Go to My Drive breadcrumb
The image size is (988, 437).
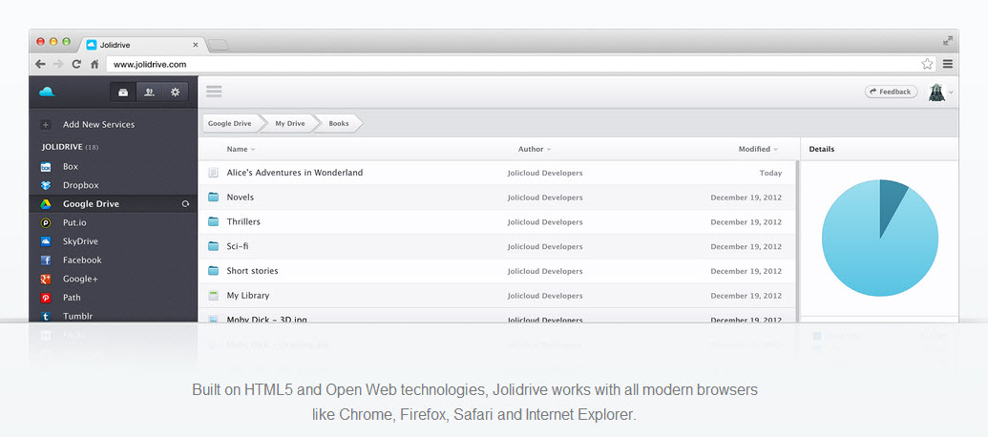pyautogui.click(x=290, y=123)
